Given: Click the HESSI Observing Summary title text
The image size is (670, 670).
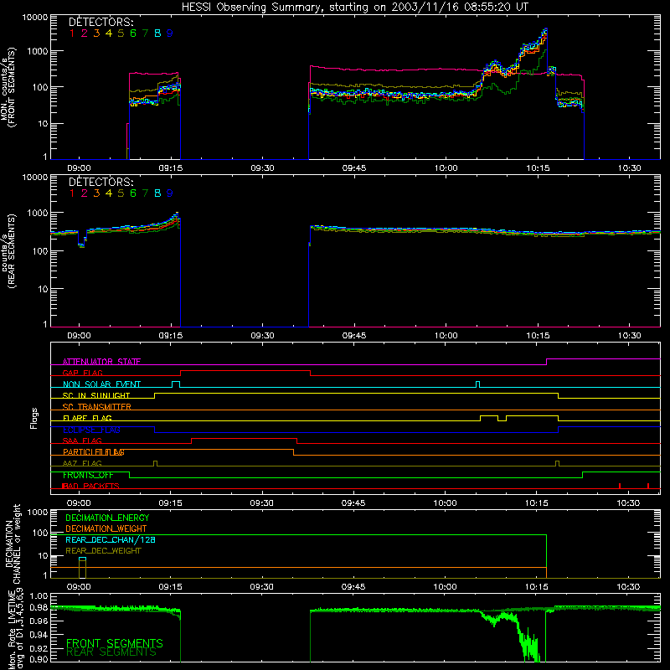Looking at the screenshot, I should point(354,8).
